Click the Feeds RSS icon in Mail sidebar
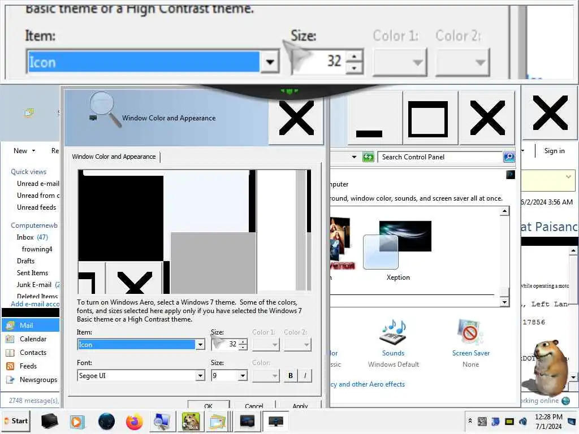 pyautogui.click(x=10, y=366)
